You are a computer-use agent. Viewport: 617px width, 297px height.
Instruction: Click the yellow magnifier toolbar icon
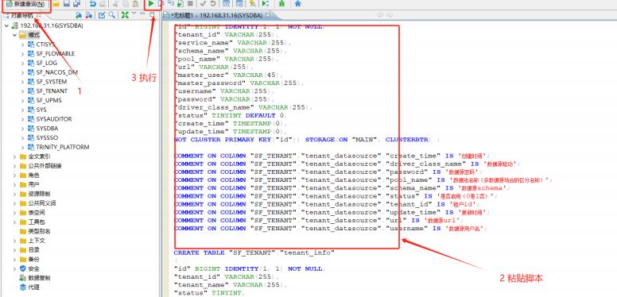coord(252,3)
